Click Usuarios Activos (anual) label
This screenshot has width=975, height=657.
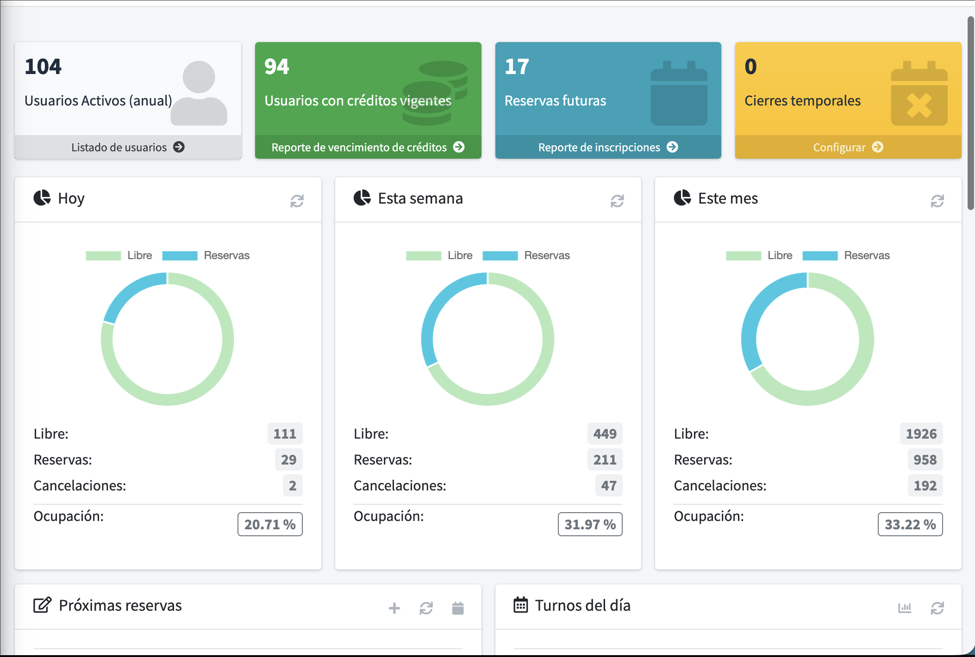98,100
